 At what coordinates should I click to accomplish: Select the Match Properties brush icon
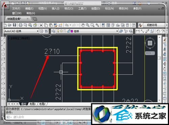pyautogui.click(x=55, y=25)
